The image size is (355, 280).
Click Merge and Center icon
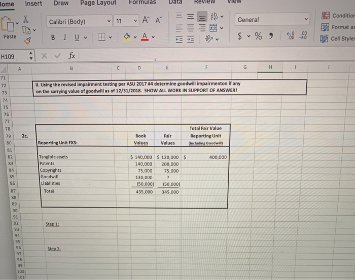pos(214,28)
